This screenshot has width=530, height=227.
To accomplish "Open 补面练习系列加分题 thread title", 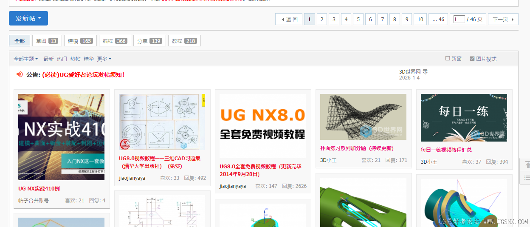I will click(357, 148).
